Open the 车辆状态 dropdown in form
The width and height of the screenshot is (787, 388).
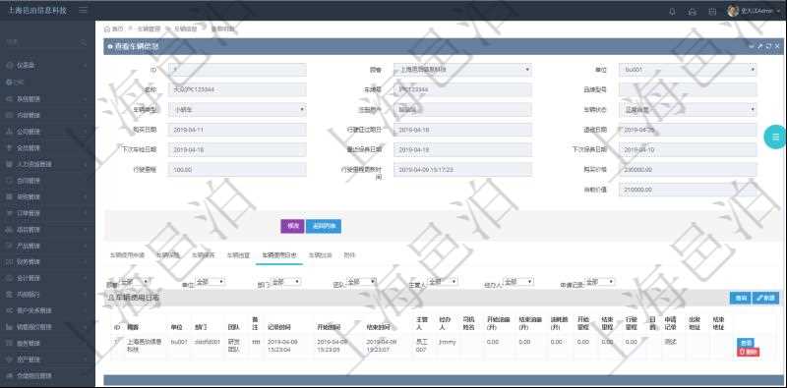pos(688,109)
